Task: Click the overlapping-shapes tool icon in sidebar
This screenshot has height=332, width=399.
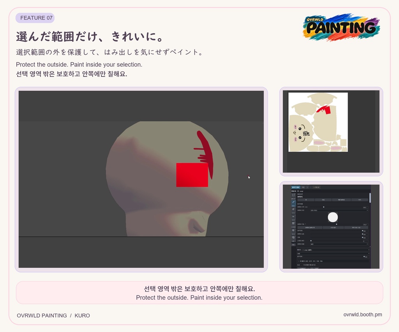Action: coord(293,237)
